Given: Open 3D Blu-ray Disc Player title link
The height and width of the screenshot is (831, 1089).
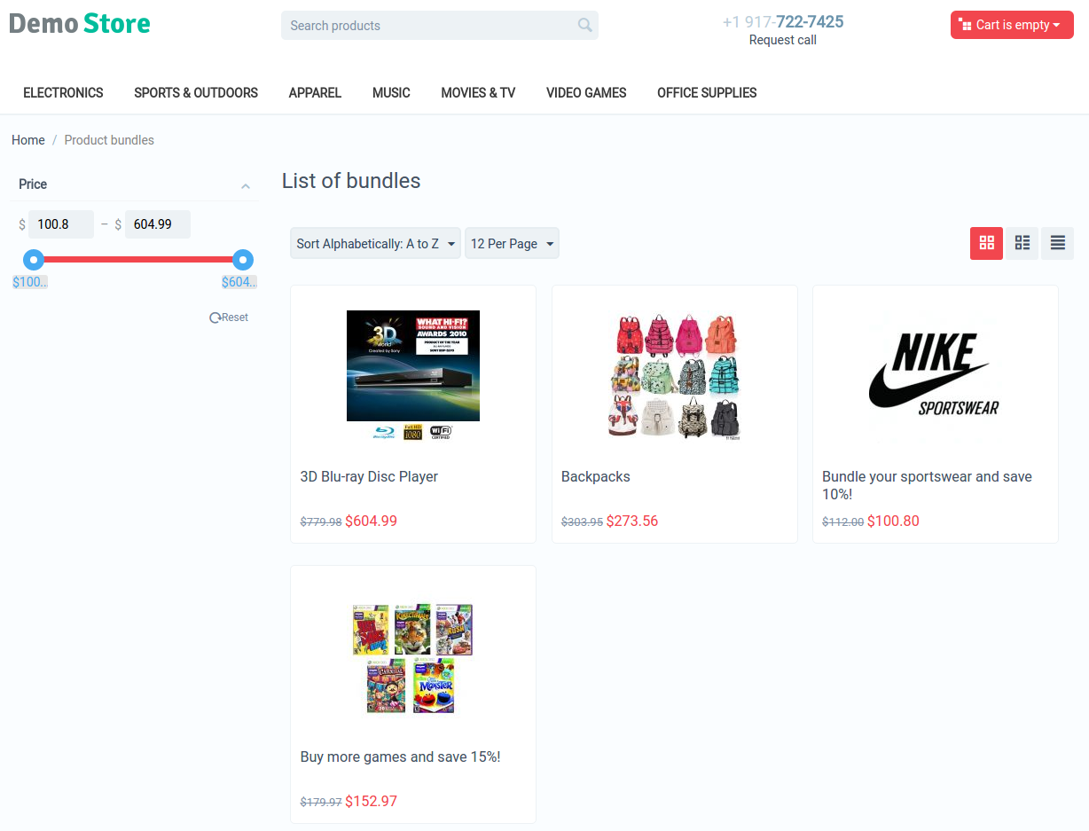Looking at the screenshot, I should [369, 476].
